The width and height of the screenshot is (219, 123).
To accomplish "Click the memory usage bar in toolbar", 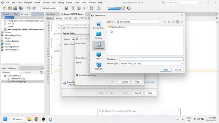I will (114, 8).
